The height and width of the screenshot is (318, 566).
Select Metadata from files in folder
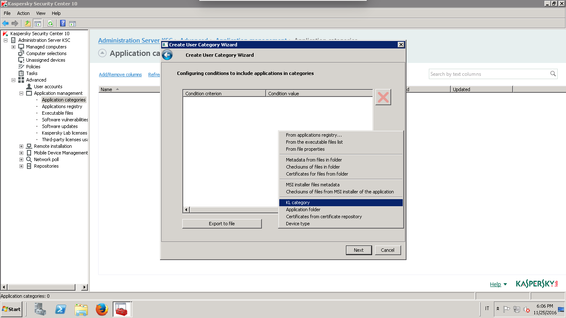point(341,160)
